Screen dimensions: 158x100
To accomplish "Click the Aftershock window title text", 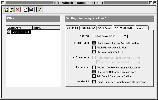I will (x=79, y=3).
